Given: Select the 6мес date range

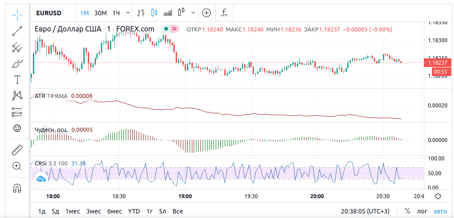Looking at the screenshot, I should point(114,211).
